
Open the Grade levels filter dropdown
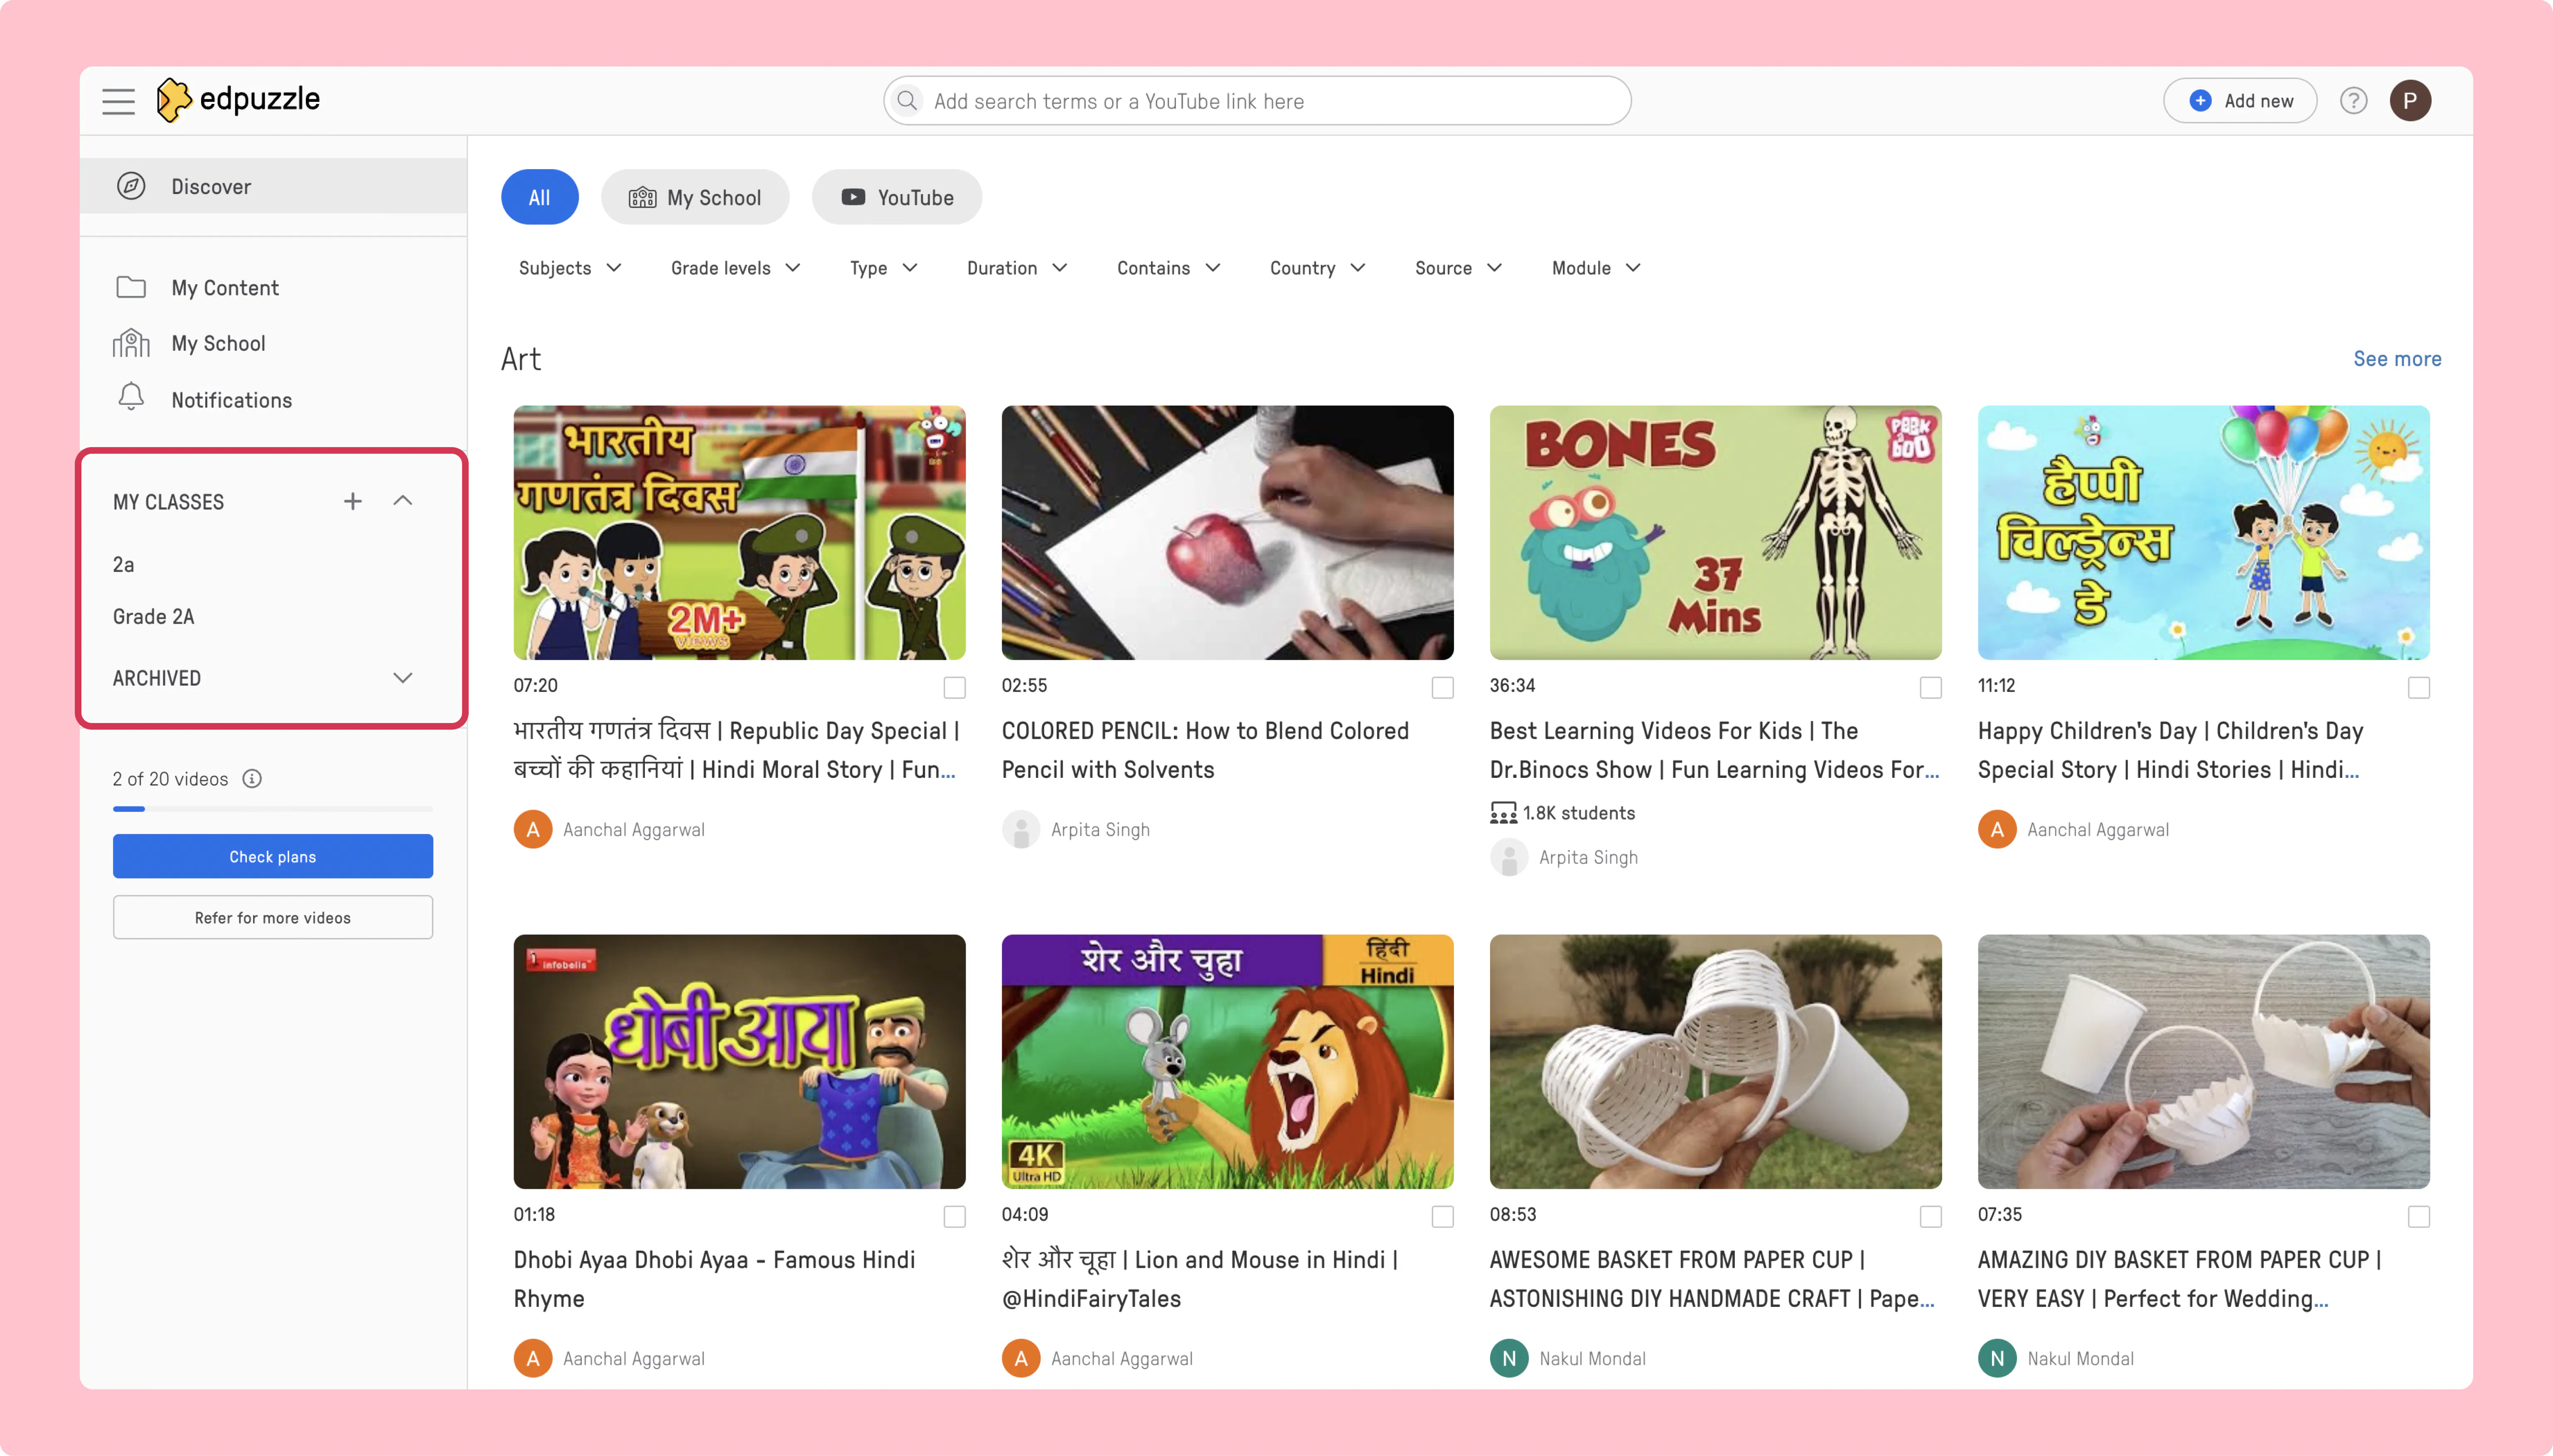pos(735,268)
